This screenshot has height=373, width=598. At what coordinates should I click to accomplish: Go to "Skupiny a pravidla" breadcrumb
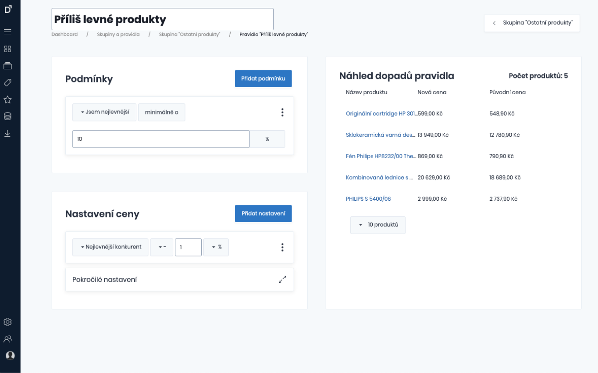click(x=118, y=34)
